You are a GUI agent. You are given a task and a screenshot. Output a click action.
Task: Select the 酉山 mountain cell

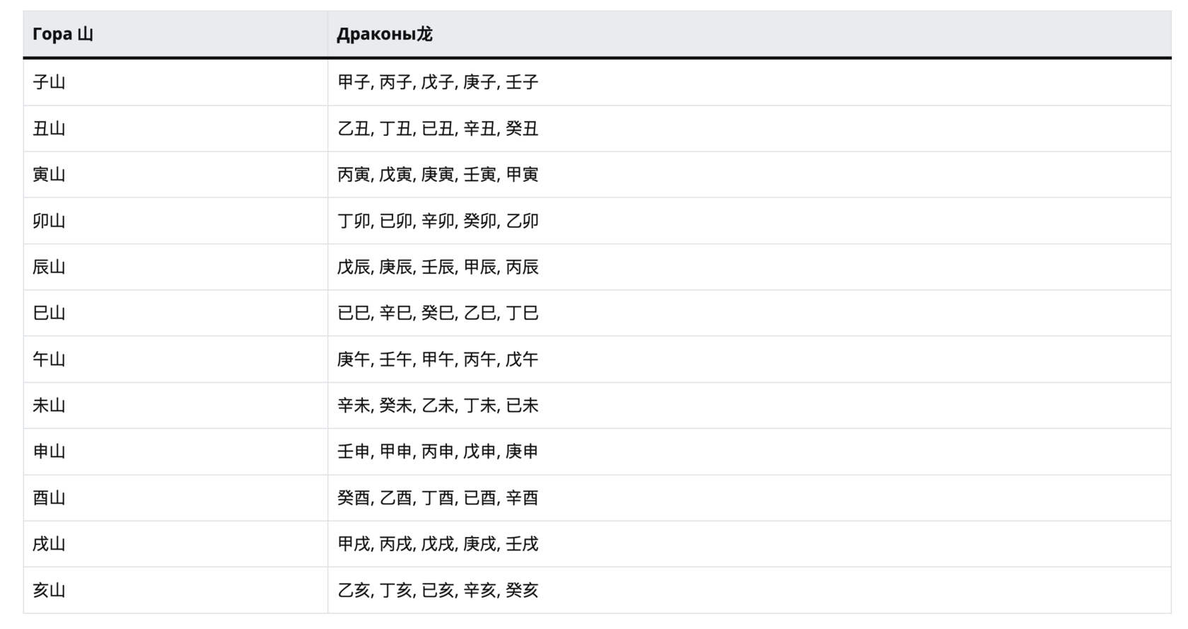[49, 498]
